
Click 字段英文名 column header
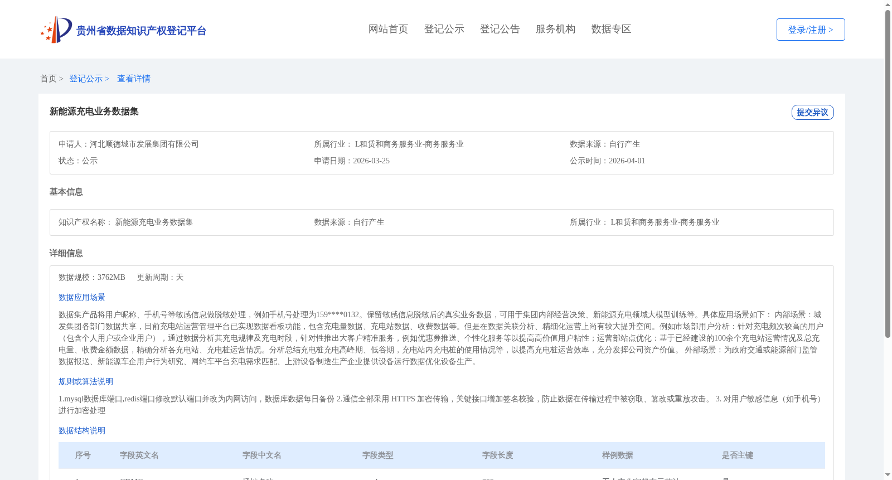139,455
